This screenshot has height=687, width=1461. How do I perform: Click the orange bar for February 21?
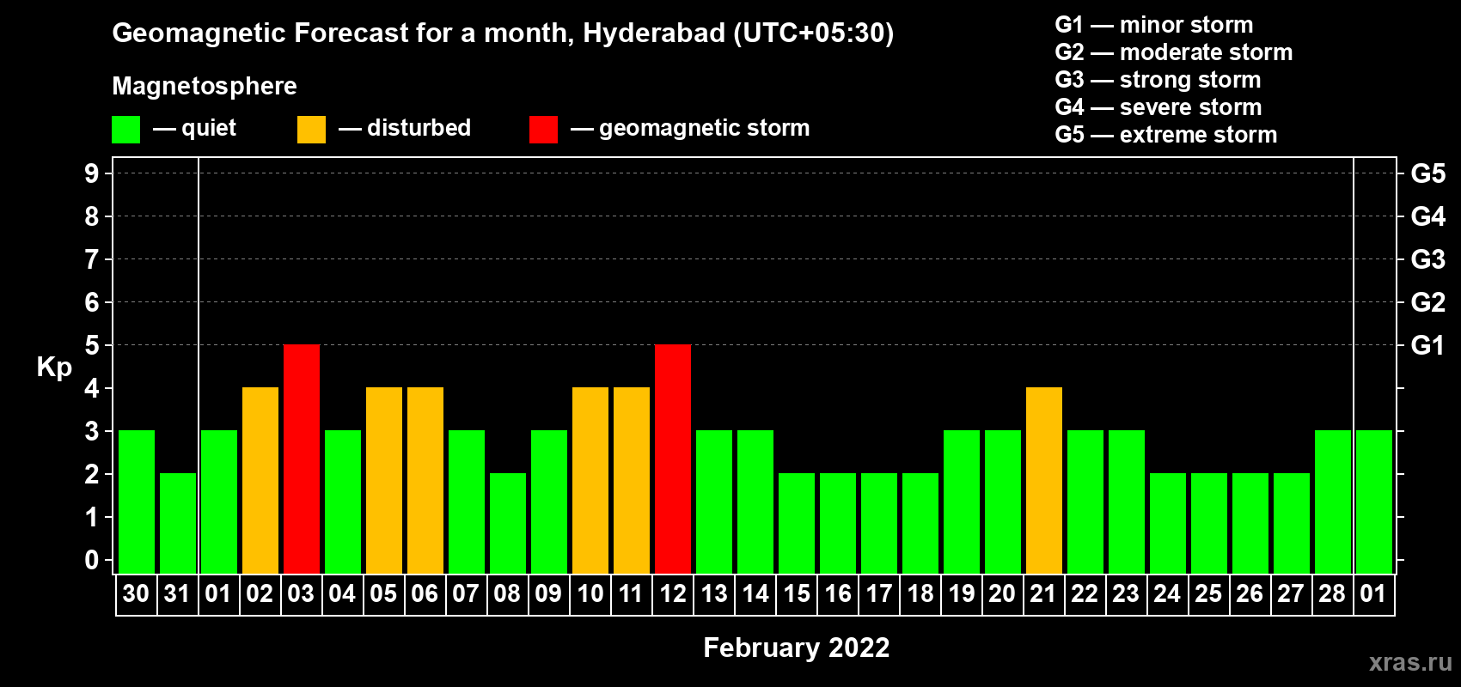tap(1044, 481)
